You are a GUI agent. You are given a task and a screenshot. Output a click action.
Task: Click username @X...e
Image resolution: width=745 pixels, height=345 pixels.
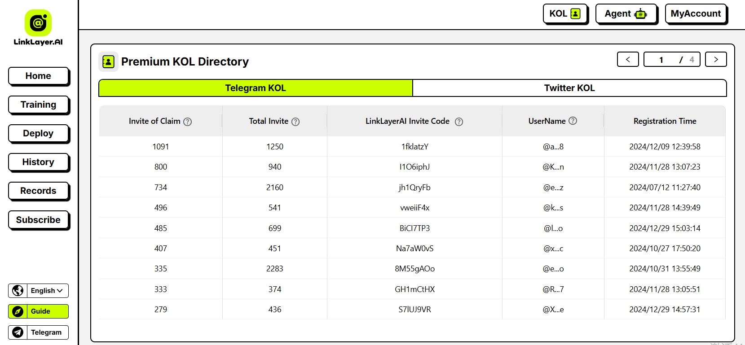(x=553, y=310)
